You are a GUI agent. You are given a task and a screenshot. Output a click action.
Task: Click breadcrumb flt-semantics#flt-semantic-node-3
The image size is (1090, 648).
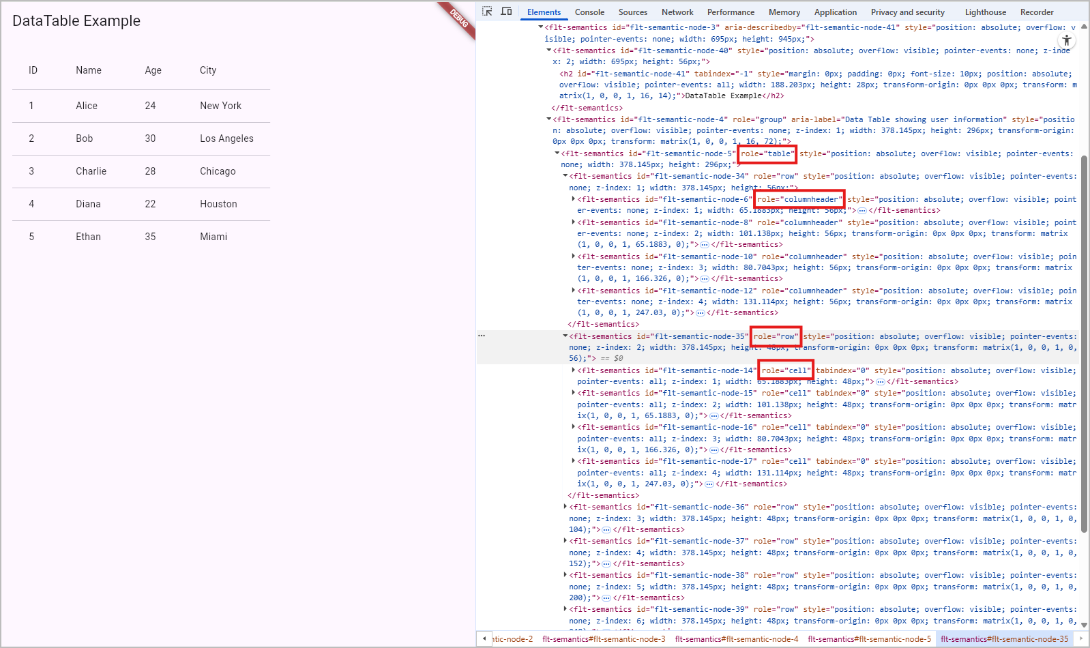[x=604, y=639]
